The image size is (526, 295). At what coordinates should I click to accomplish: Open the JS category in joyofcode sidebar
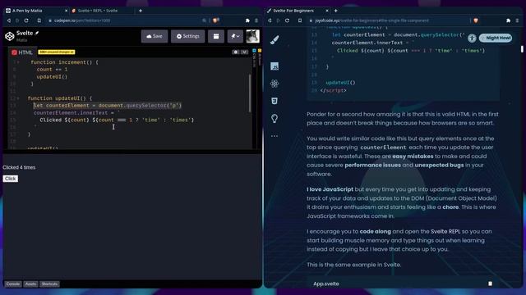[x=275, y=66]
